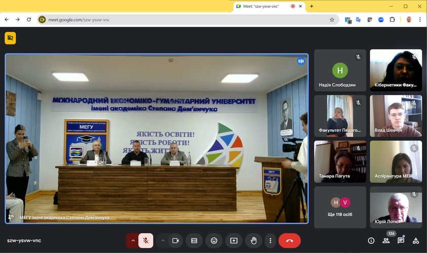Open more options three-dot menu
427x253 pixels.
coord(270,240)
